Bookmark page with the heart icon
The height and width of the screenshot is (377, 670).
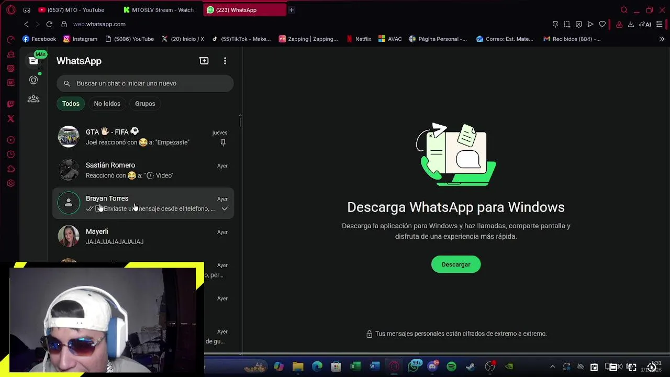(602, 24)
